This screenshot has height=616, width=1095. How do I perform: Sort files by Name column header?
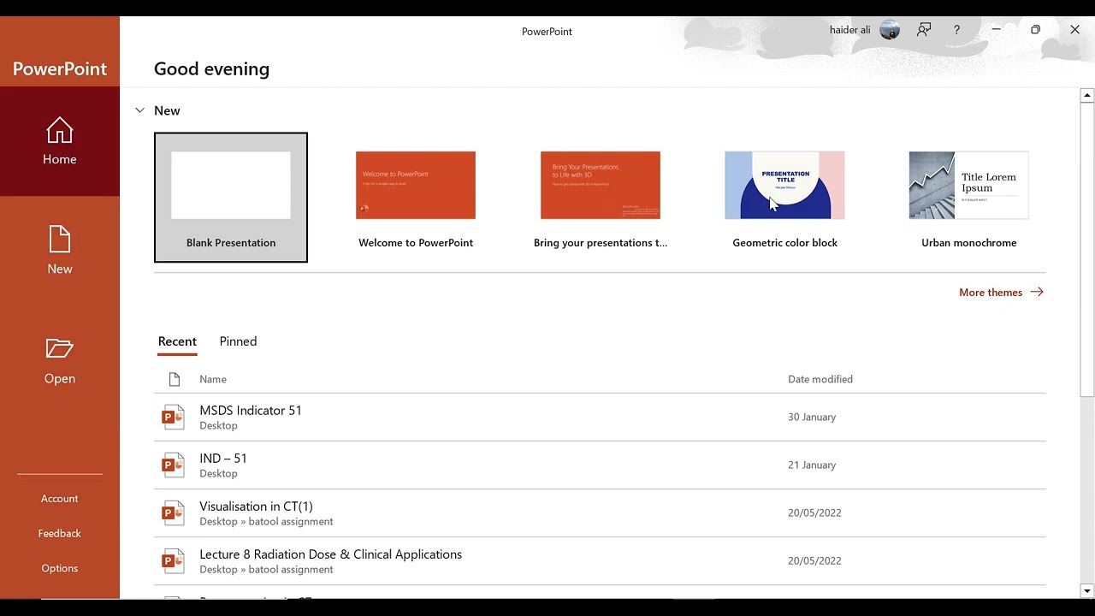pyautogui.click(x=213, y=379)
